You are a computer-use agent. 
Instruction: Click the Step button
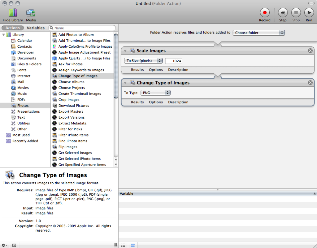(283, 13)
